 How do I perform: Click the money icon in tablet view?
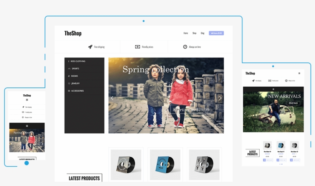pyautogui.click(x=270, y=81)
